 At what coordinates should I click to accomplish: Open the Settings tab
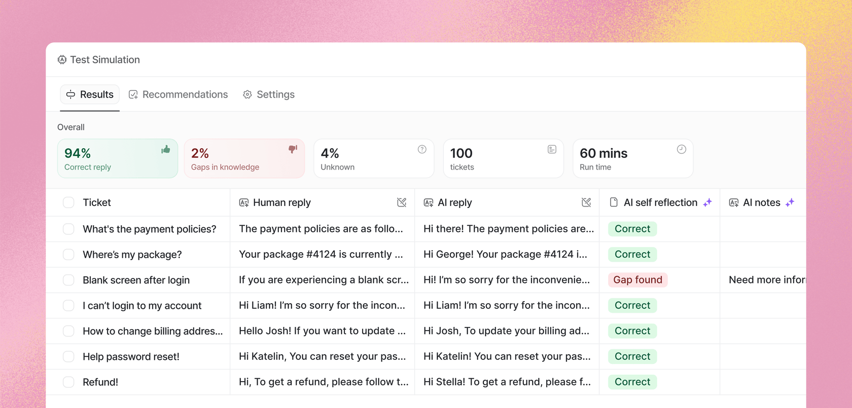click(269, 95)
